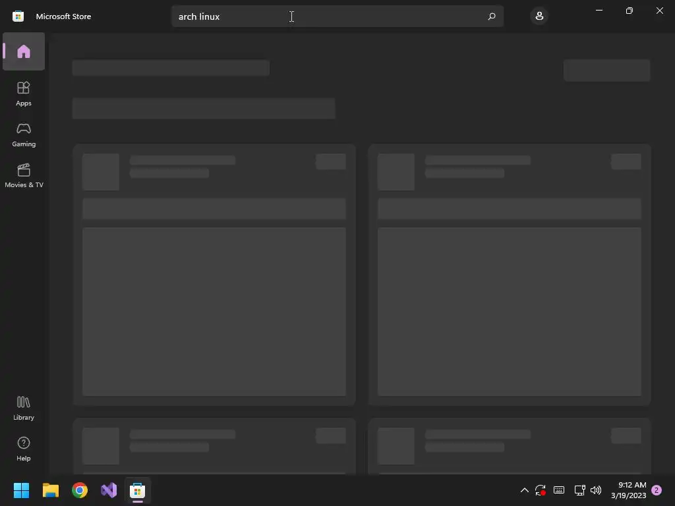Open the network status tray icon
675x506 pixels.
click(579, 490)
